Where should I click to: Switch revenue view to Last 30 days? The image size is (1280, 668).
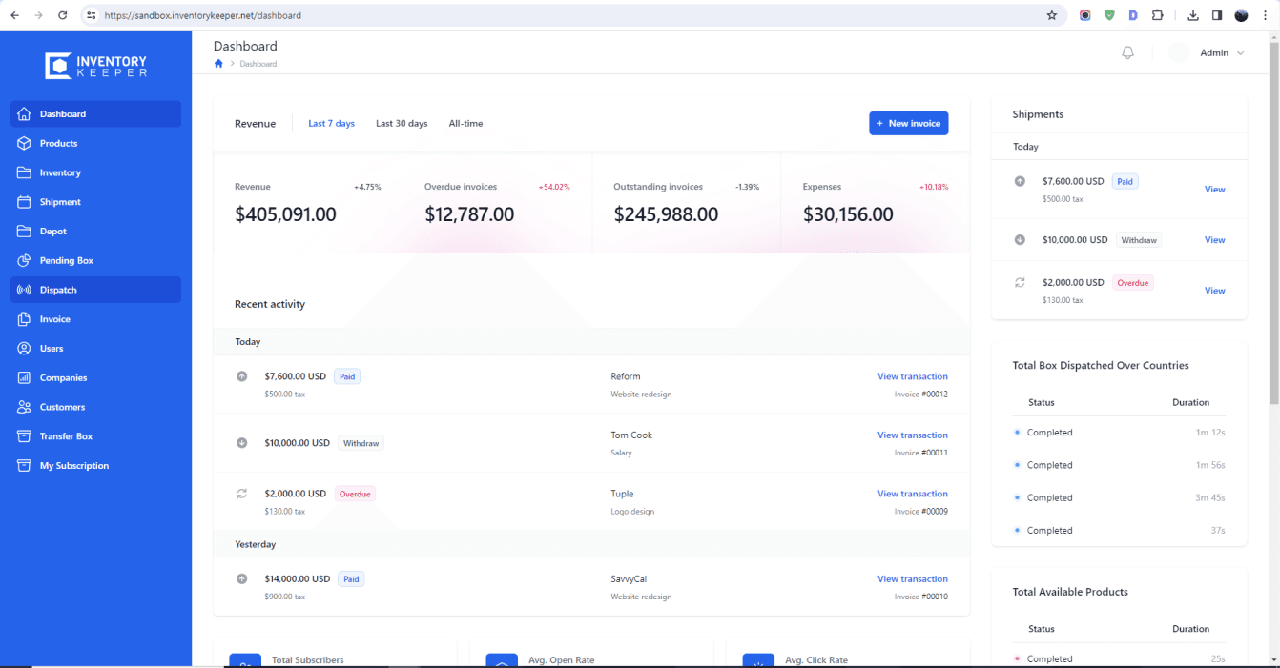[401, 123]
